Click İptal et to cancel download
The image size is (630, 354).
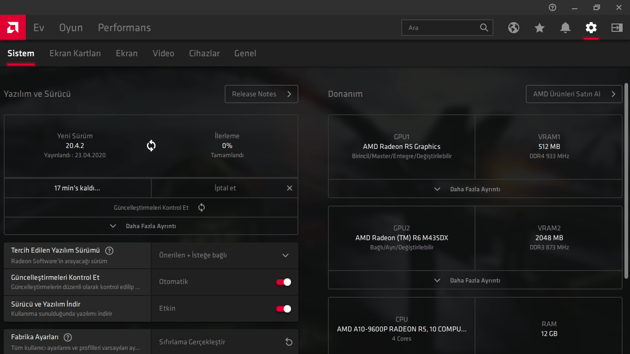pos(225,188)
